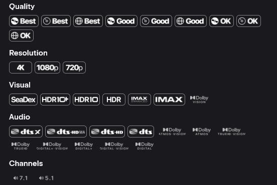Select the DTS:X audio badge
The width and height of the screenshot is (277, 185).
tap(26, 131)
